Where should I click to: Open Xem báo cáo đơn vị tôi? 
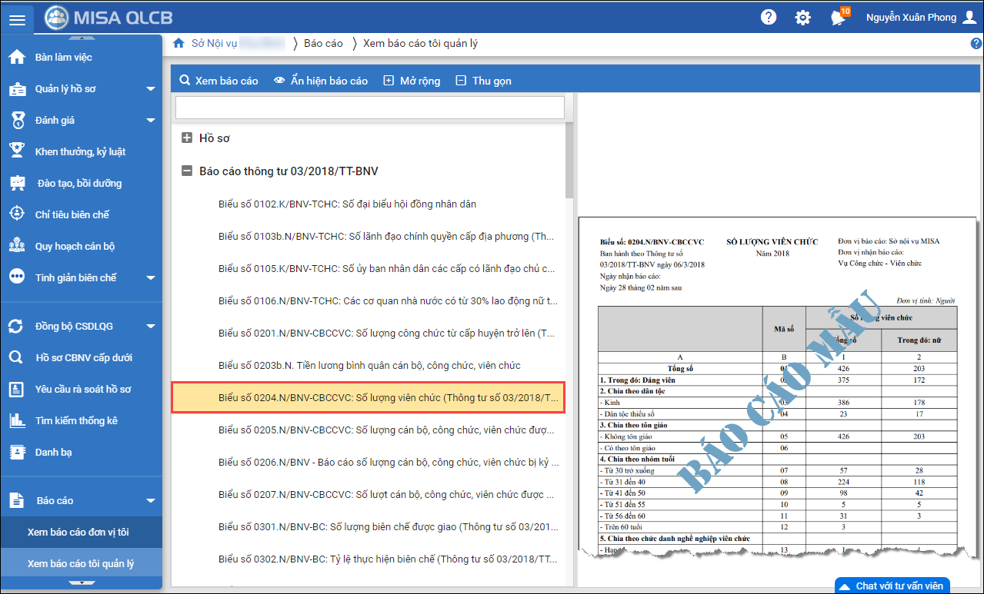[x=78, y=532]
